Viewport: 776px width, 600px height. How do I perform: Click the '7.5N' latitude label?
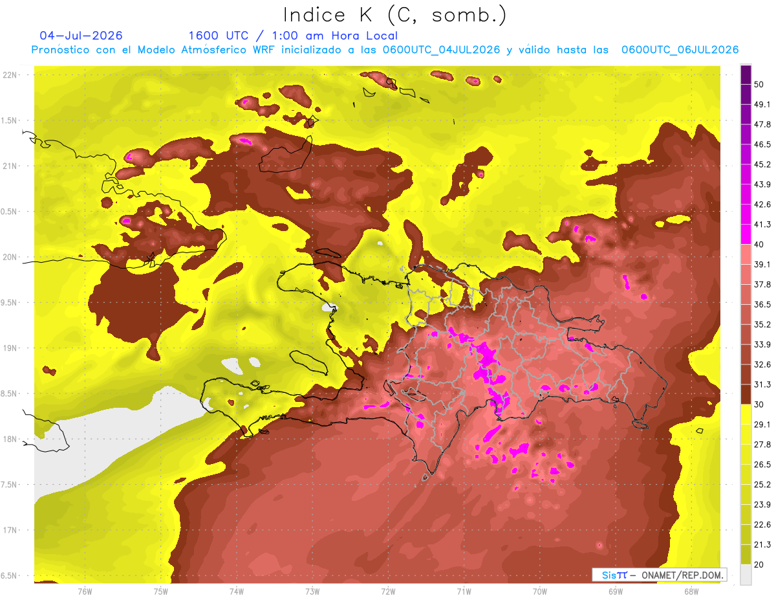coord(9,485)
